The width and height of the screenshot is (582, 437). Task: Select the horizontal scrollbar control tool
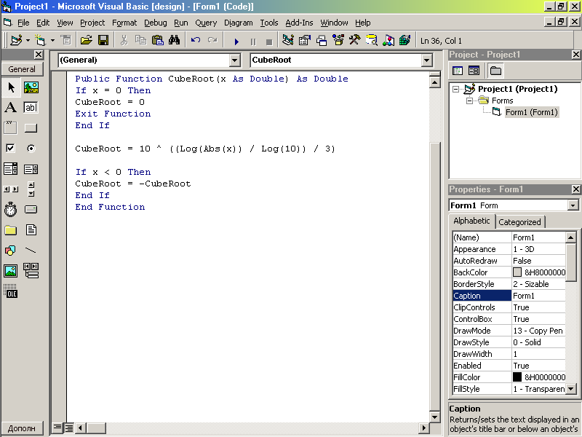tap(10, 189)
